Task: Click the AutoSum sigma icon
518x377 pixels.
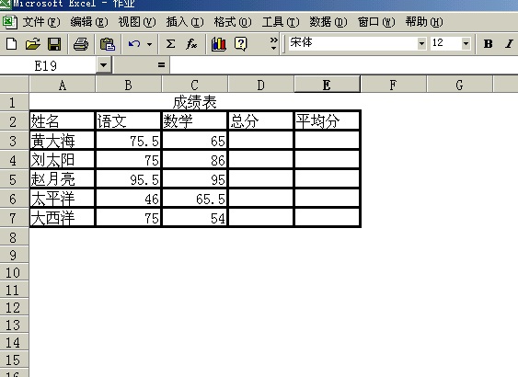Action: [x=170, y=43]
